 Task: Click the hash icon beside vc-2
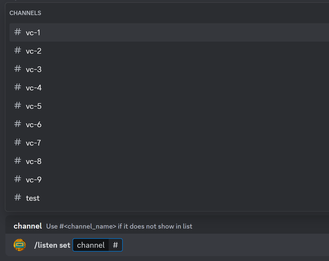18,51
